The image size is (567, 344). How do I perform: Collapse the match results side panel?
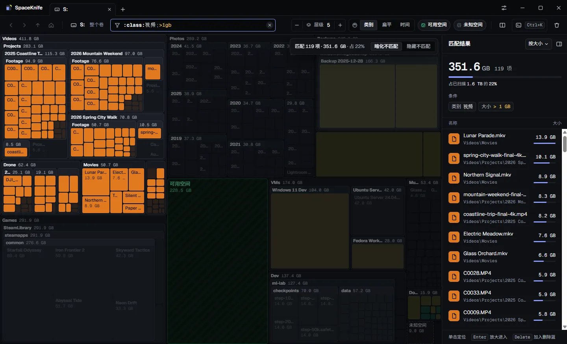(x=559, y=44)
